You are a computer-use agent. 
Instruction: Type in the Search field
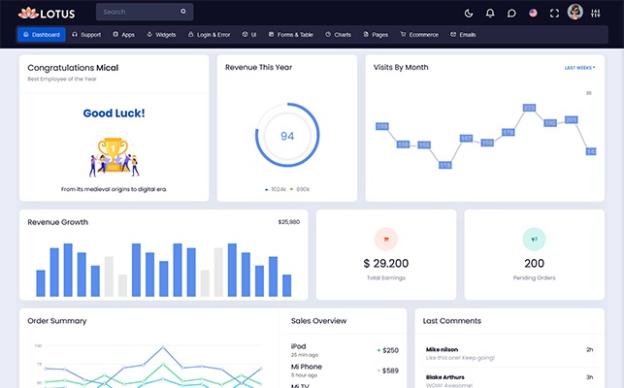click(x=136, y=13)
